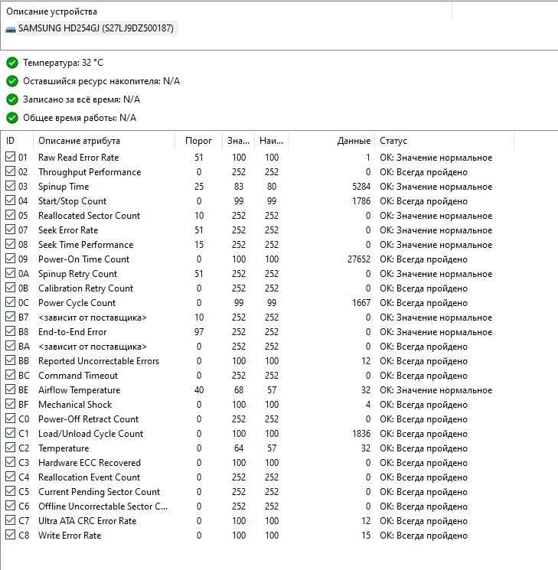Click the Load/Unload Cycle Count value 1836
Image resolution: width=558 pixels, height=570 pixels.
[361, 434]
